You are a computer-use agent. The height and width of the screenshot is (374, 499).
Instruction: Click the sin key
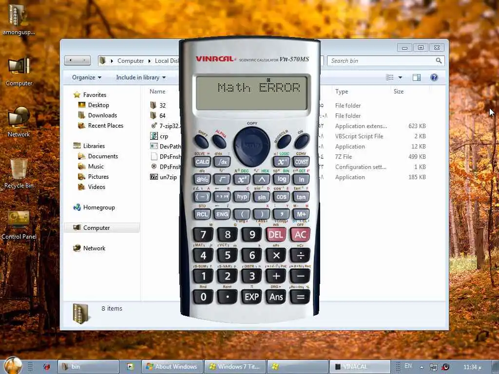click(262, 197)
